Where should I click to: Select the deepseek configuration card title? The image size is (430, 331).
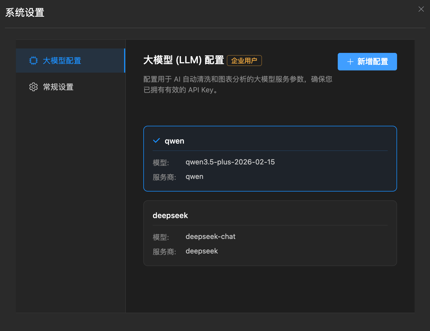170,215
